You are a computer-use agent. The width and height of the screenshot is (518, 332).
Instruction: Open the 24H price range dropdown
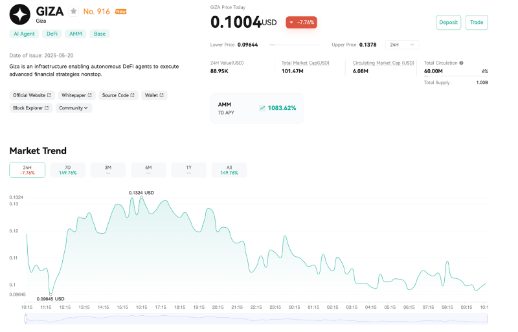(x=402, y=45)
